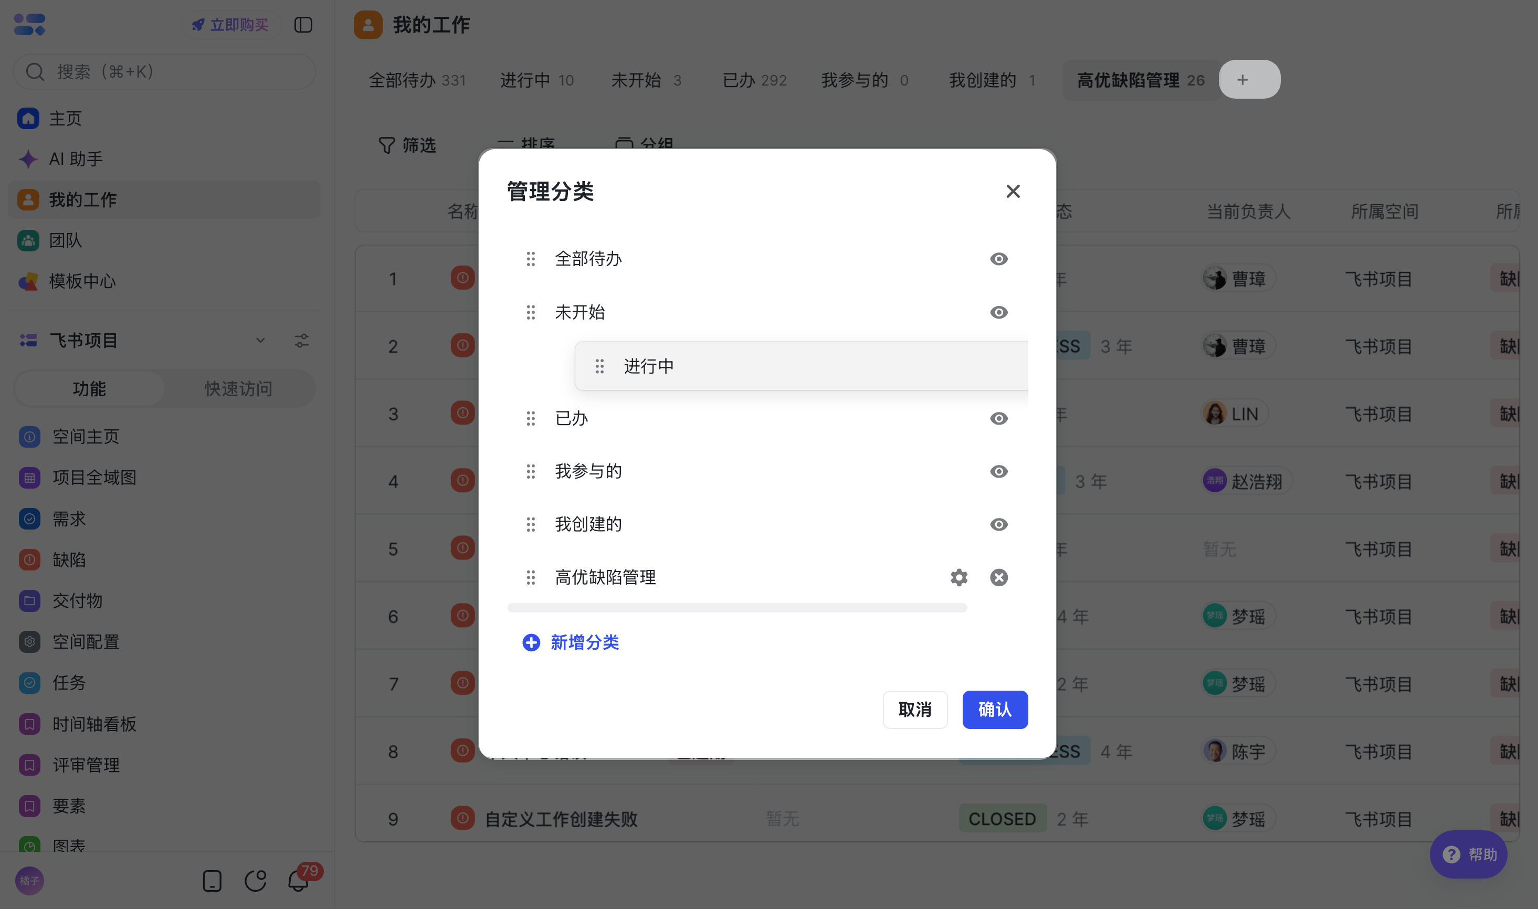
Task: Open 团队 in sidebar
Action: pyautogui.click(x=164, y=240)
